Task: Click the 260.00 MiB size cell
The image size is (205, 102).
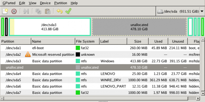Action: (139, 48)
